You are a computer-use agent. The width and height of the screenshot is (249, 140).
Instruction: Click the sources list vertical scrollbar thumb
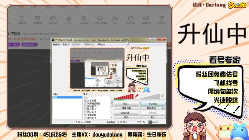[111, 103]
